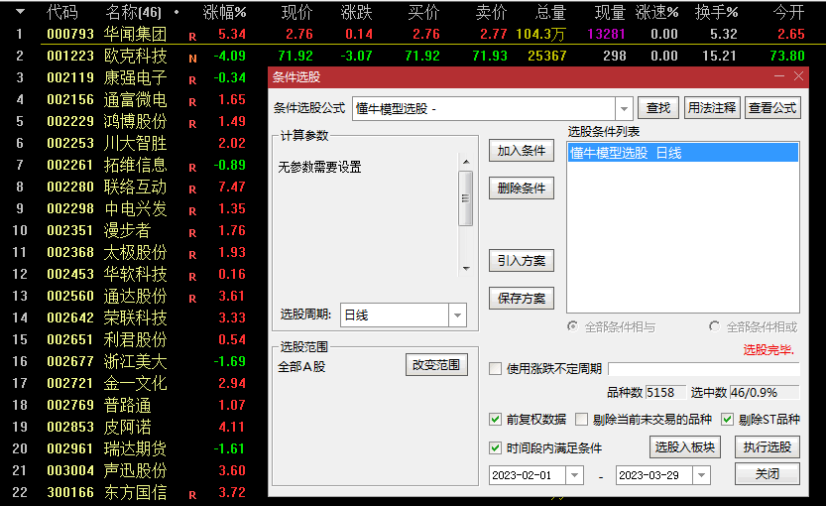826x506 pixels.
Task: Uncheck 前复权数据 checkbox
Action: [495, 420]
